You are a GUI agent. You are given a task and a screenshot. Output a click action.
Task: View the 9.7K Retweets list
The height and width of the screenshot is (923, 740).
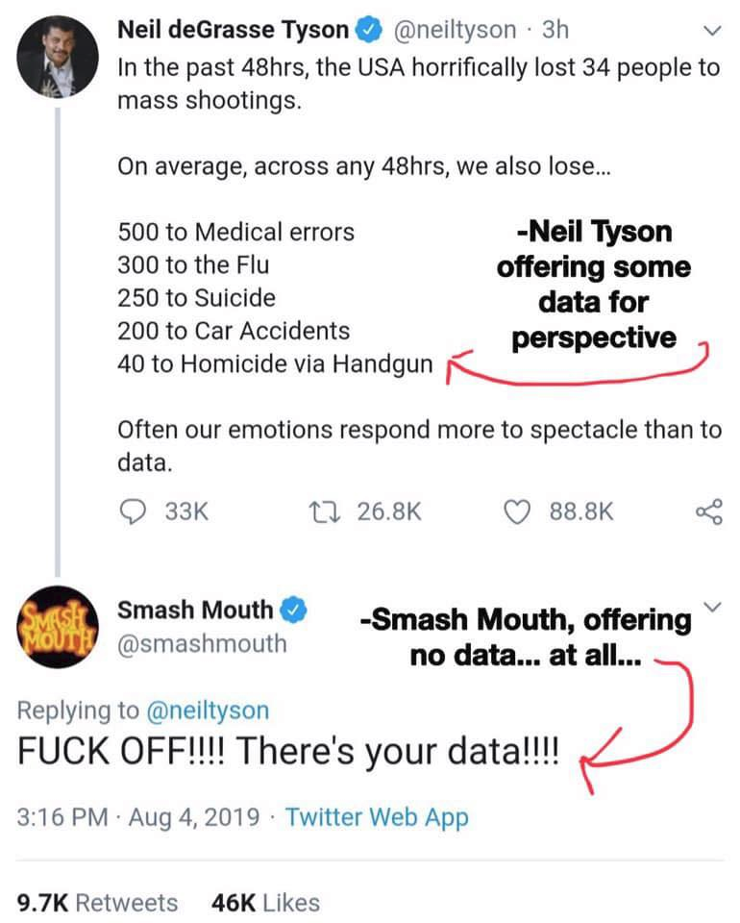pos(97,903)
